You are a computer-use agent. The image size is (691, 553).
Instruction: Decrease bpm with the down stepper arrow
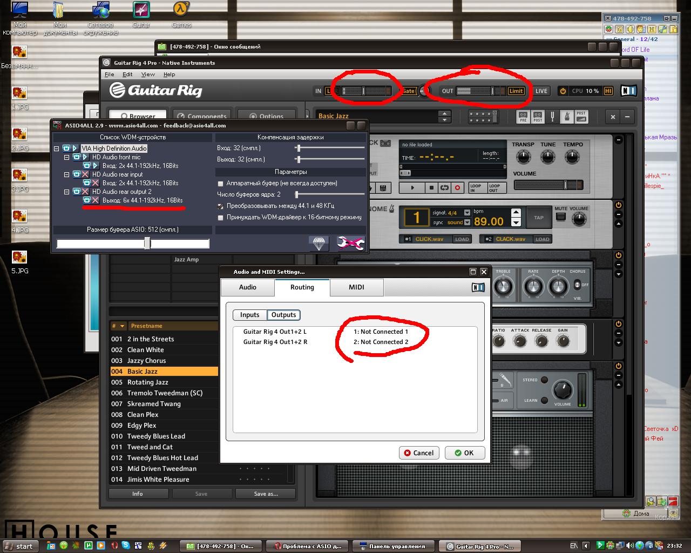pos(516,222)
